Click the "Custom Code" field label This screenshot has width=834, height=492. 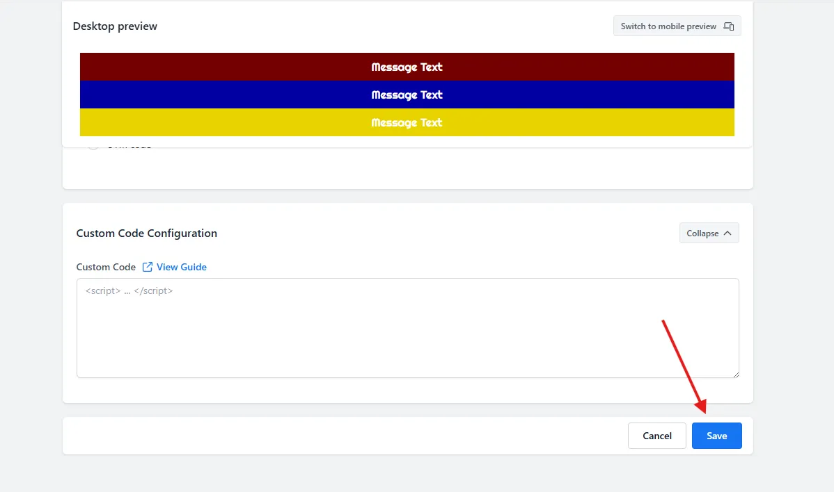tap(106, 267)
